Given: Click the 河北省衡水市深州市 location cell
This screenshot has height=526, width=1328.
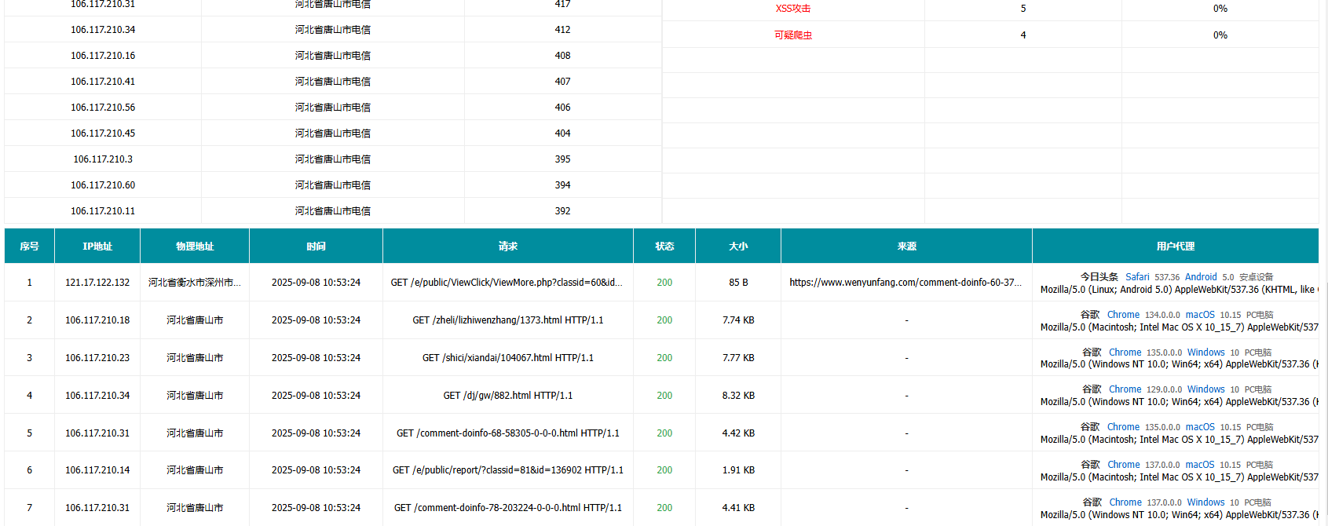Looking at the screenshot, I should click(x=195, y=283).
